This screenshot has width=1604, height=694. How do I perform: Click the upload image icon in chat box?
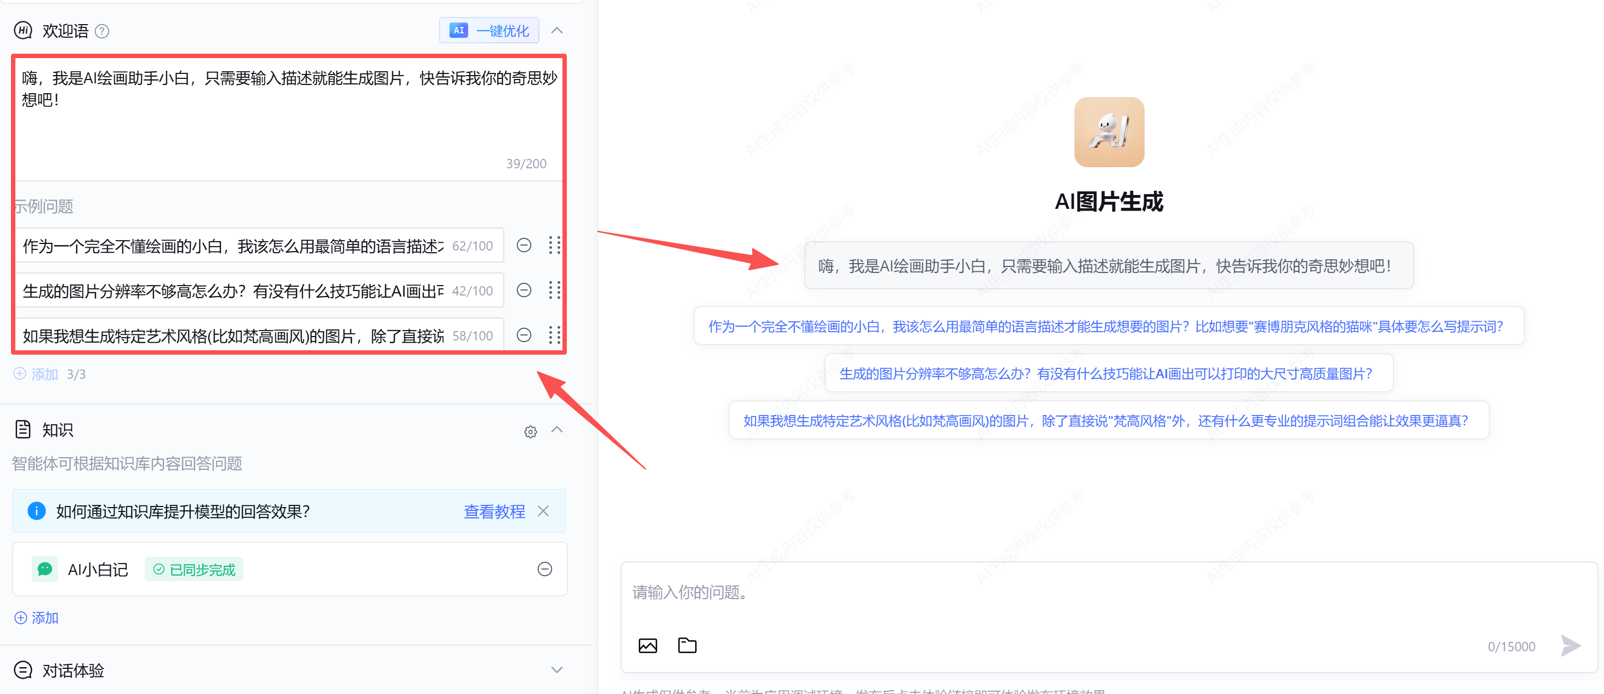click(647, 645)
